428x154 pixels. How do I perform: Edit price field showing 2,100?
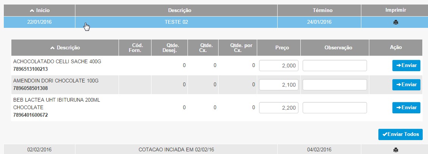click(x=279, y=85)
